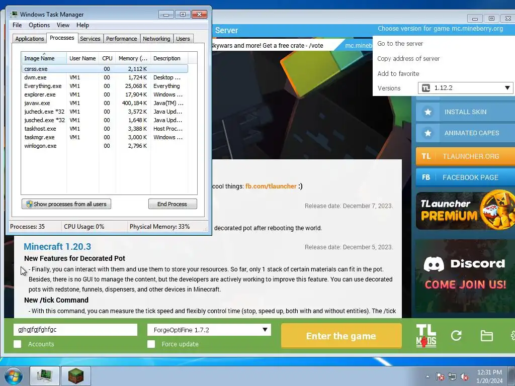The width and height of the screenshot is (515, 386).
Task: Click the Minecraft 1.20.3 heading link
Action: 57,246
